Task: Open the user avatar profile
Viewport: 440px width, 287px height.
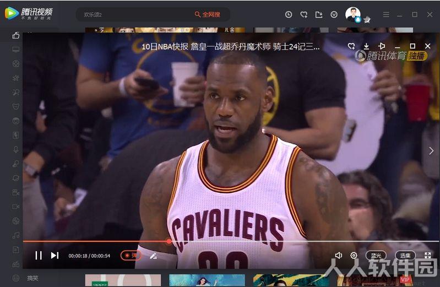Action: coord(353,15)
